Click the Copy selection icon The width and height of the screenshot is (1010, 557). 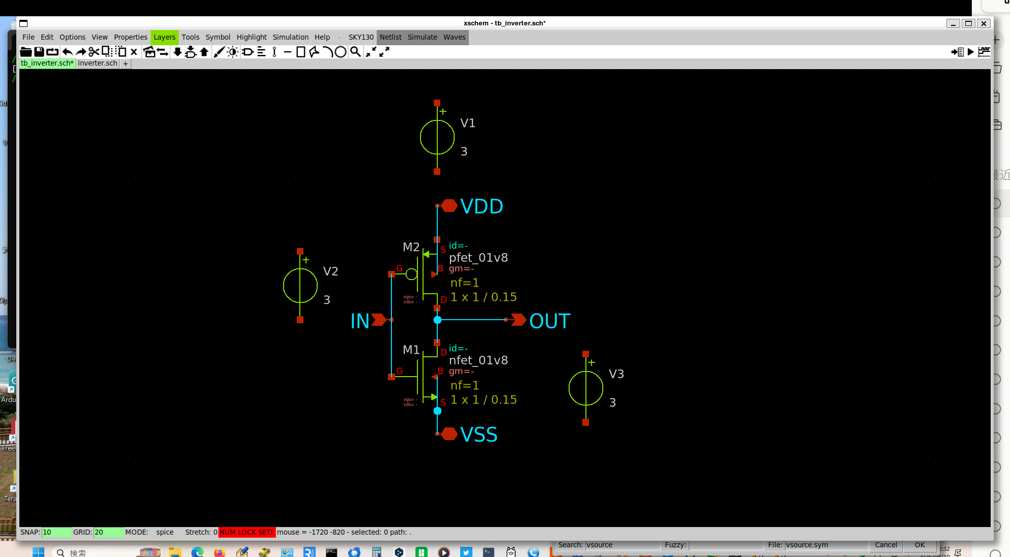coord(107,51)
